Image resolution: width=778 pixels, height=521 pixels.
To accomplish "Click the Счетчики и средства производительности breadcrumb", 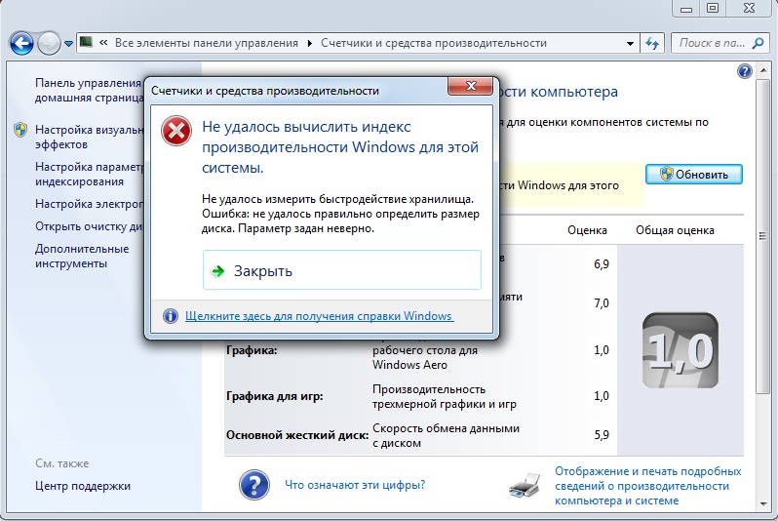I will pos(434,43).
